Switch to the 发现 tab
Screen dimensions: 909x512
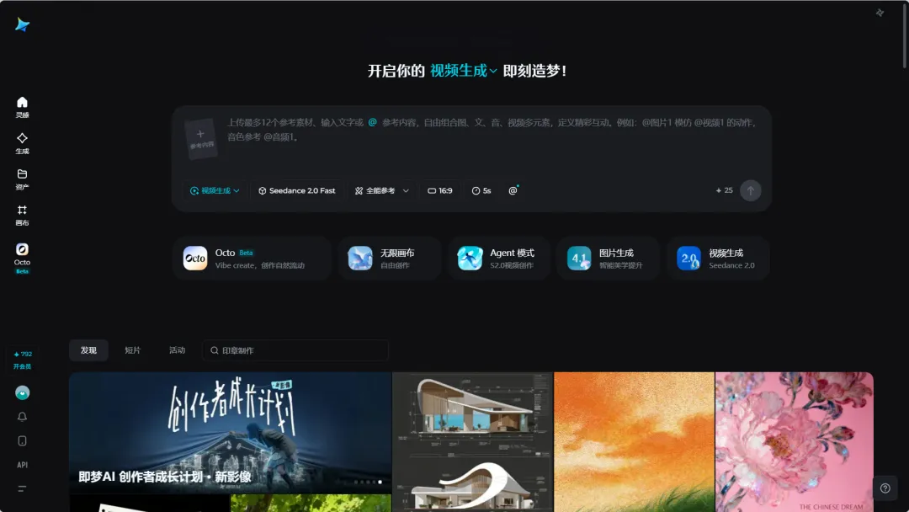(88, 350)
